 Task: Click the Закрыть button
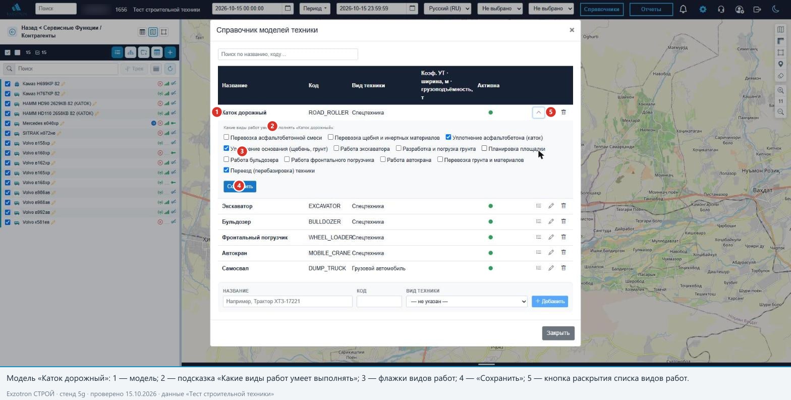tap(558, 333)
